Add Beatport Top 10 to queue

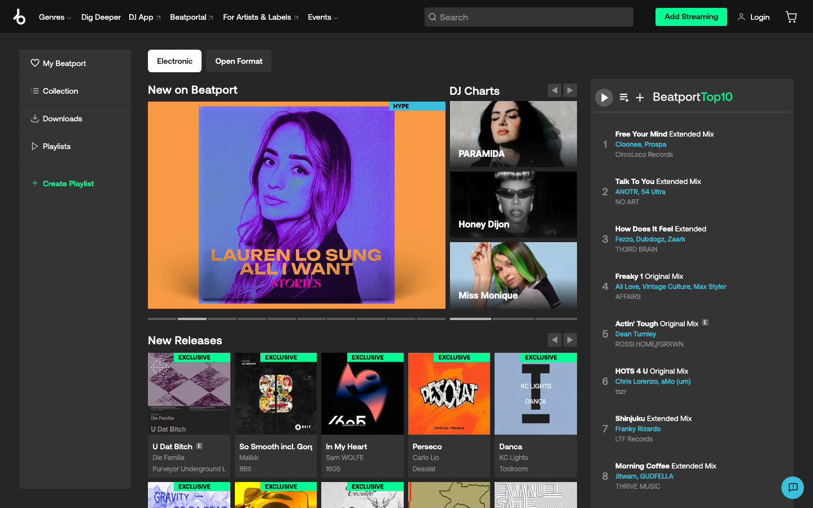pos(624,98)
